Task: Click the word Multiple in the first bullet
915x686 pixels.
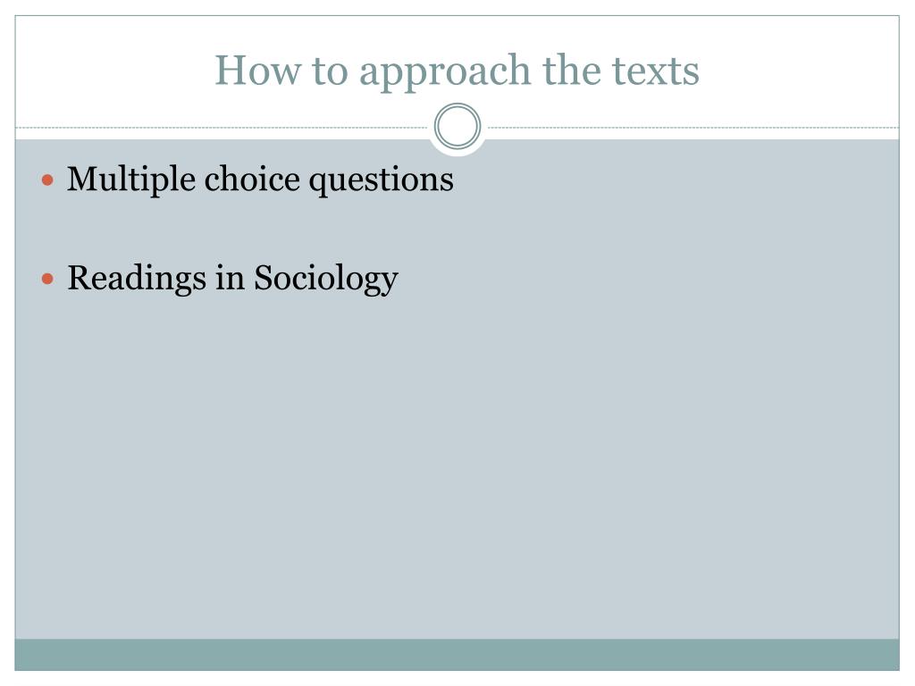Action: 131,179
